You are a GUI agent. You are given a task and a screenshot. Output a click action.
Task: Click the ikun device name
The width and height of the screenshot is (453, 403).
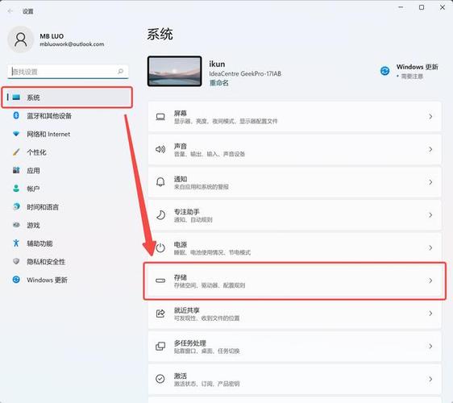coord(217,64)
